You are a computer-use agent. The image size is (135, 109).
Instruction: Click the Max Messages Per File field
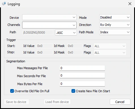[x=82, y=68]
